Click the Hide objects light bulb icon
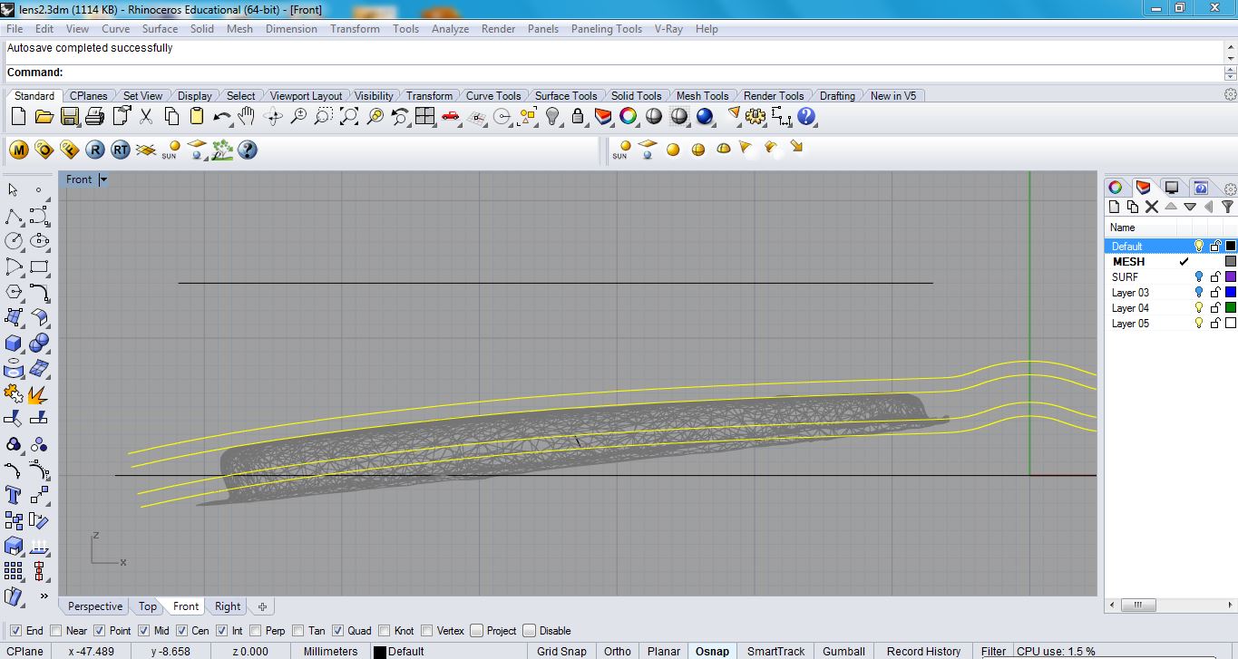 click(552, 116)
